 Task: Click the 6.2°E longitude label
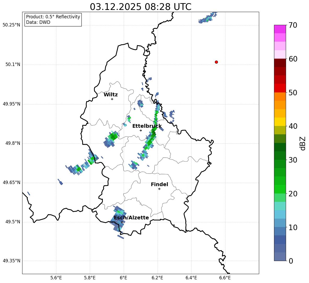pos(157,278)
